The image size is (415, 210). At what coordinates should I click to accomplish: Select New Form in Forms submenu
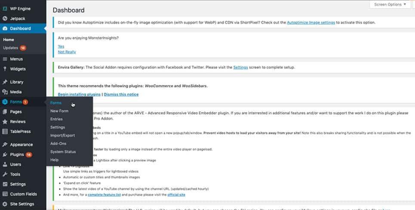(59, 111)
